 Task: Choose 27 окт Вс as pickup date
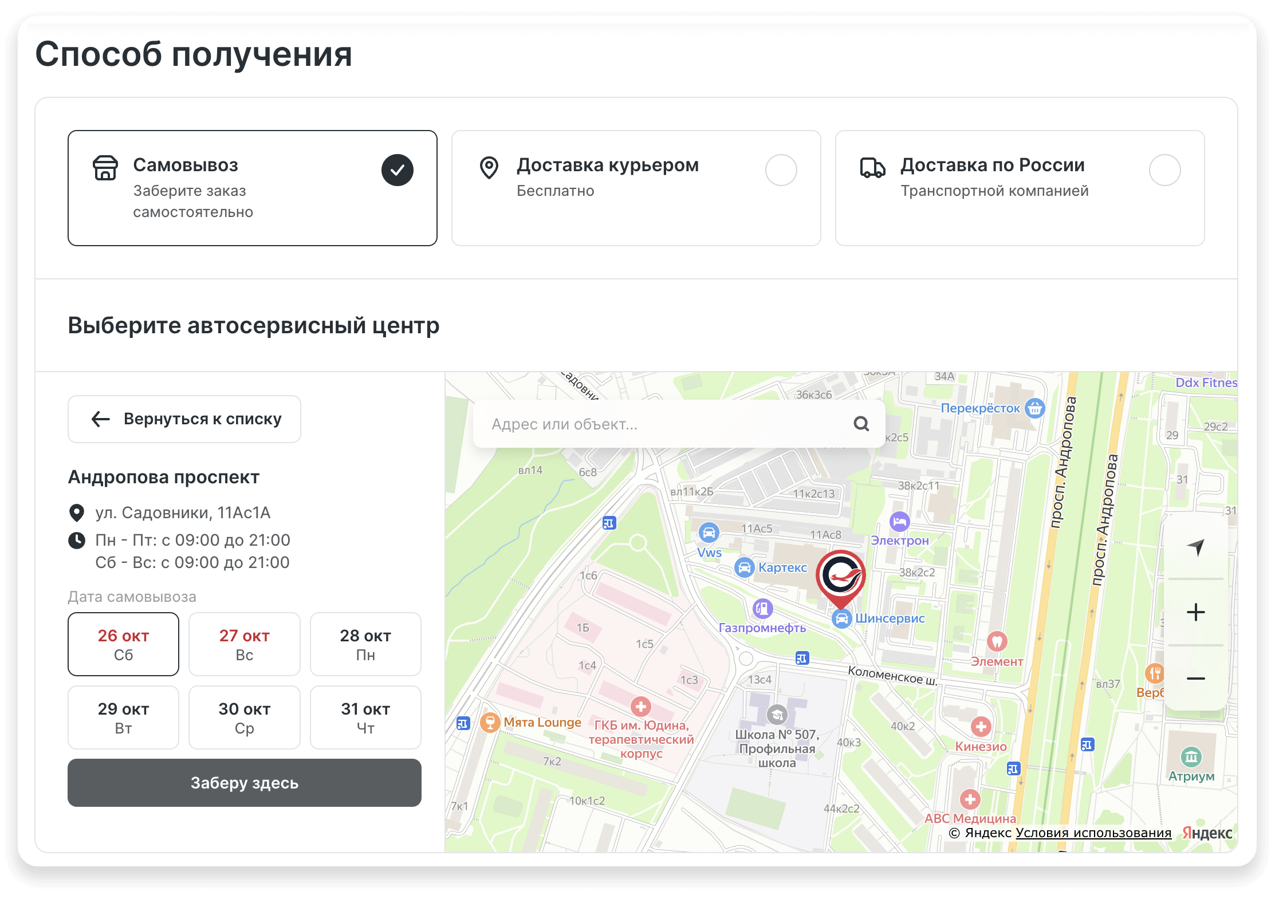(244, 644)
